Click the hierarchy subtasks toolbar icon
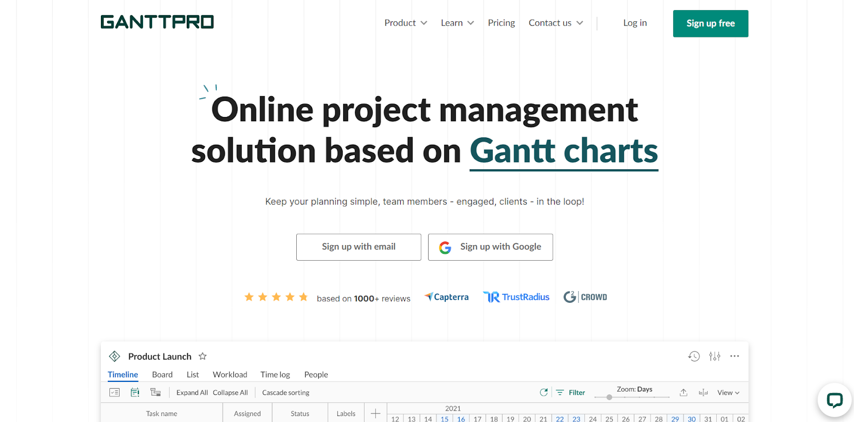The height and width of the screenshot is (422, 854). point(155,393)
